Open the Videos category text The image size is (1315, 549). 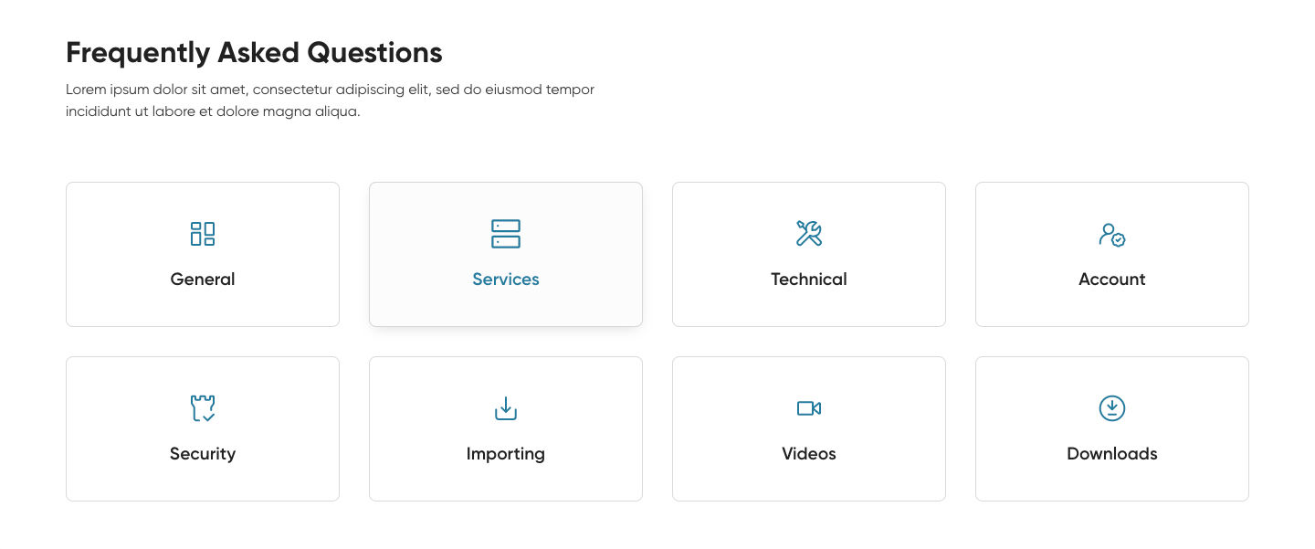click(x=809, y=454)
